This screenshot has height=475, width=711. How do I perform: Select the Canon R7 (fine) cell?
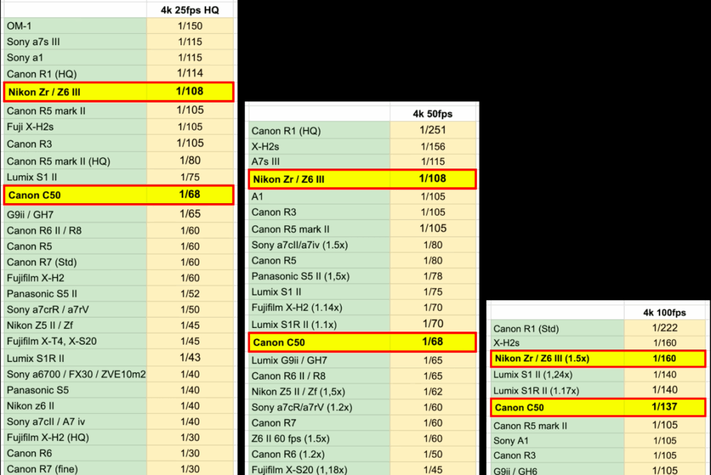[x=75, y=469]
